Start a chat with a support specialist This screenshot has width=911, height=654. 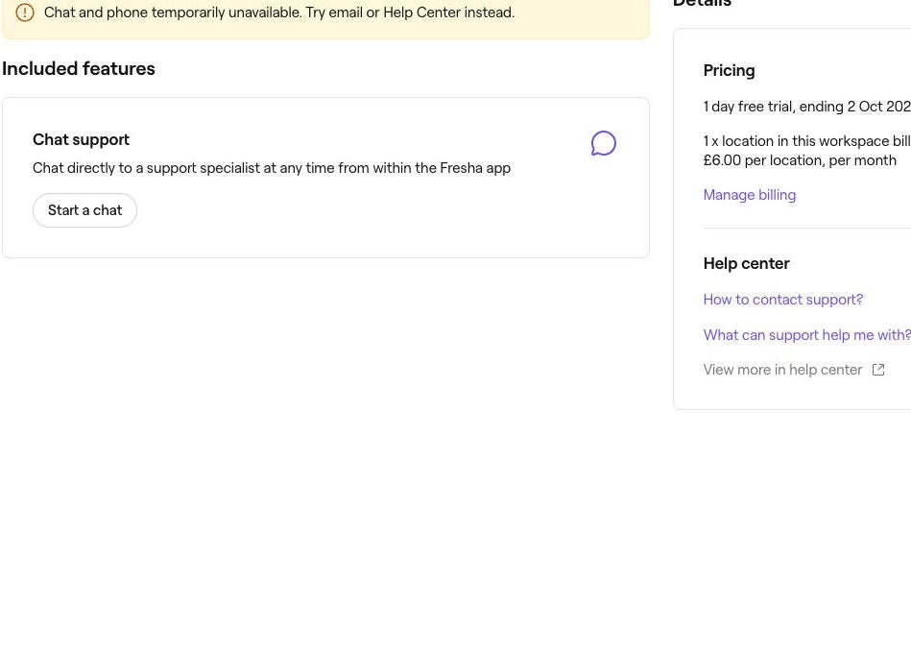(84, 209)
